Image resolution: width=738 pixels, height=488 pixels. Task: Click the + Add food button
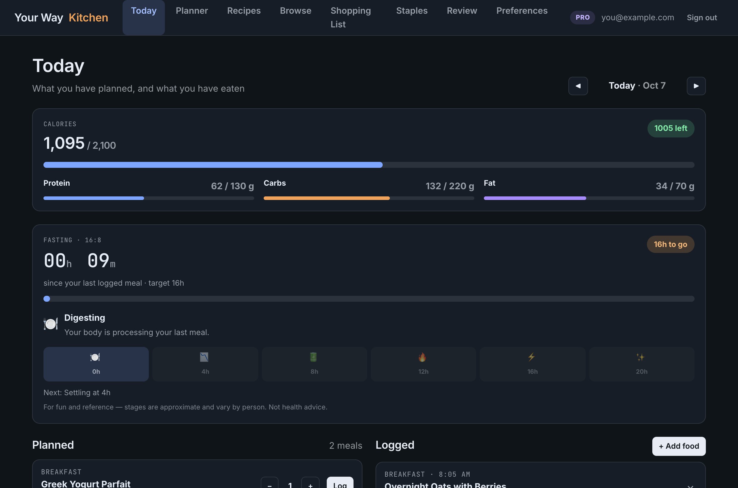point(678,446)
